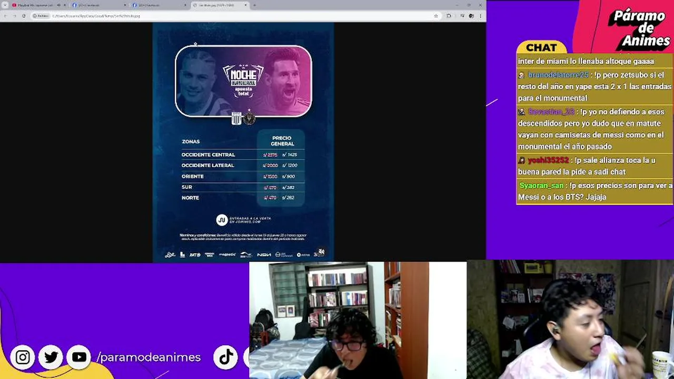674x379 pixels.
Task: Open the browser extensions icon
Action: coord(449,16)
